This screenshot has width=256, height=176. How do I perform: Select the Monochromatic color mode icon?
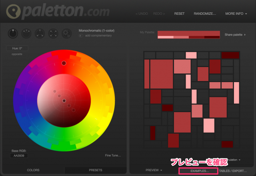tap(13, 34)
